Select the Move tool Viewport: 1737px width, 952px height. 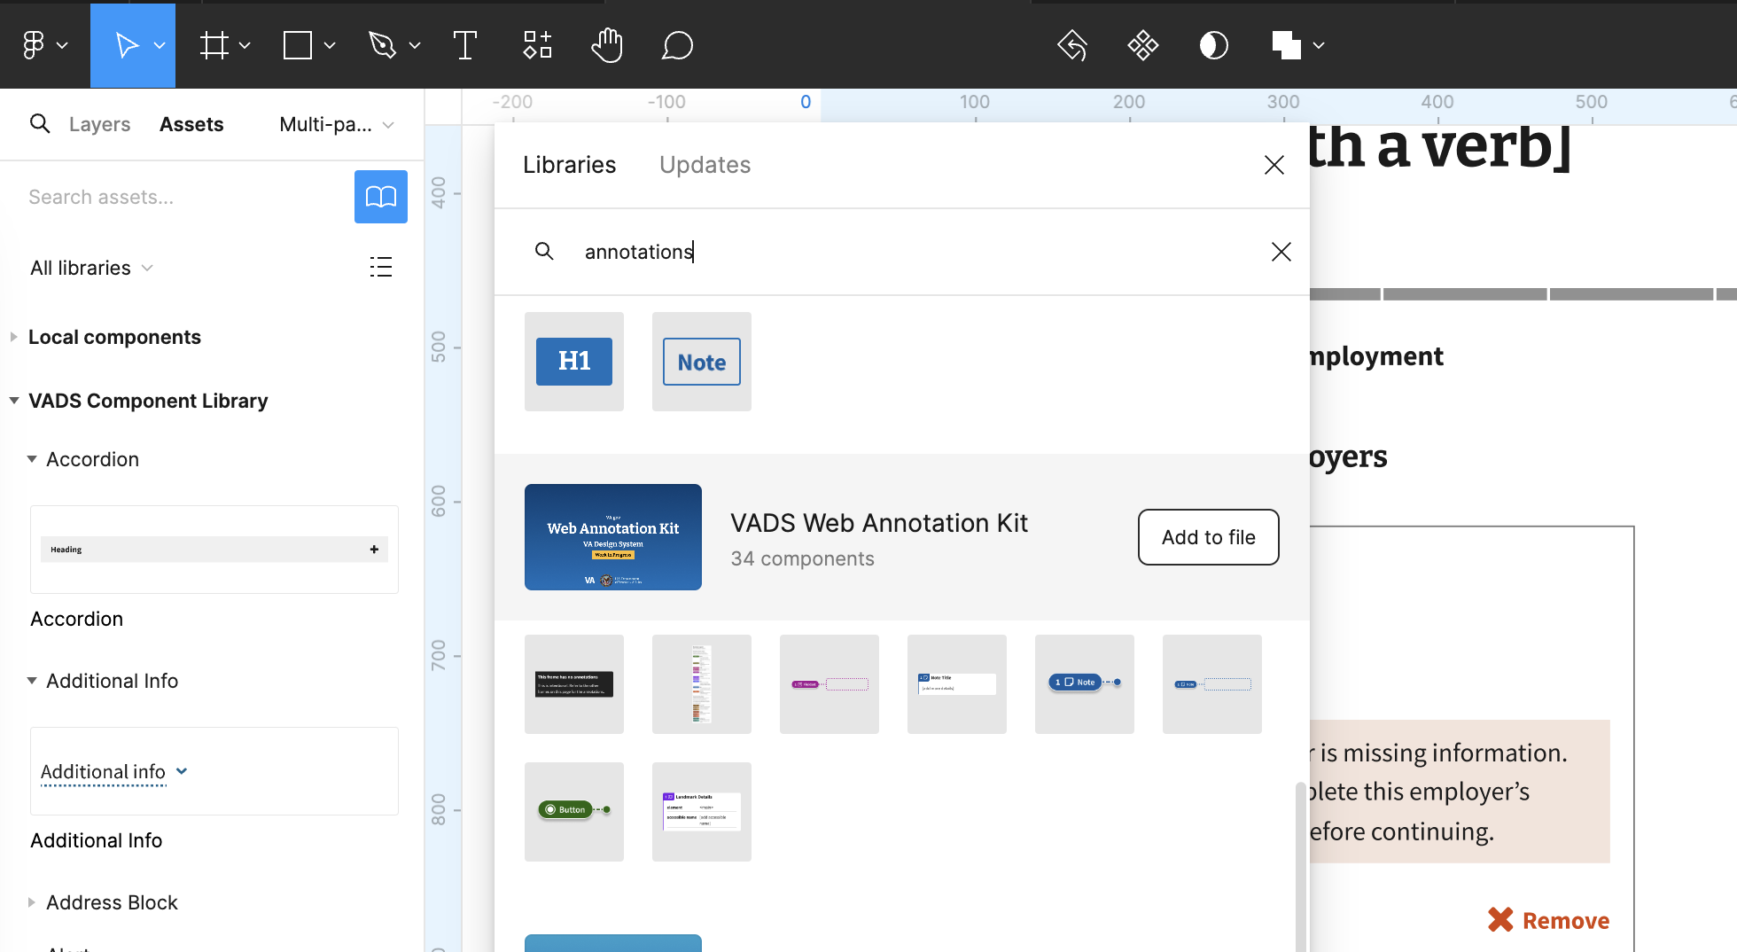126,44
